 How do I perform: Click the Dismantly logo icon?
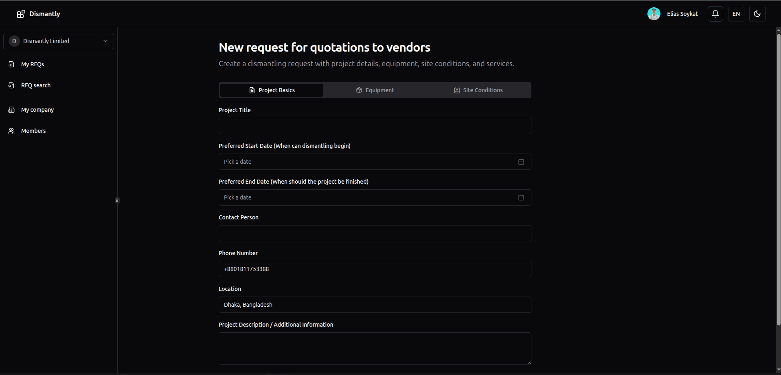(x=20, y=13)
